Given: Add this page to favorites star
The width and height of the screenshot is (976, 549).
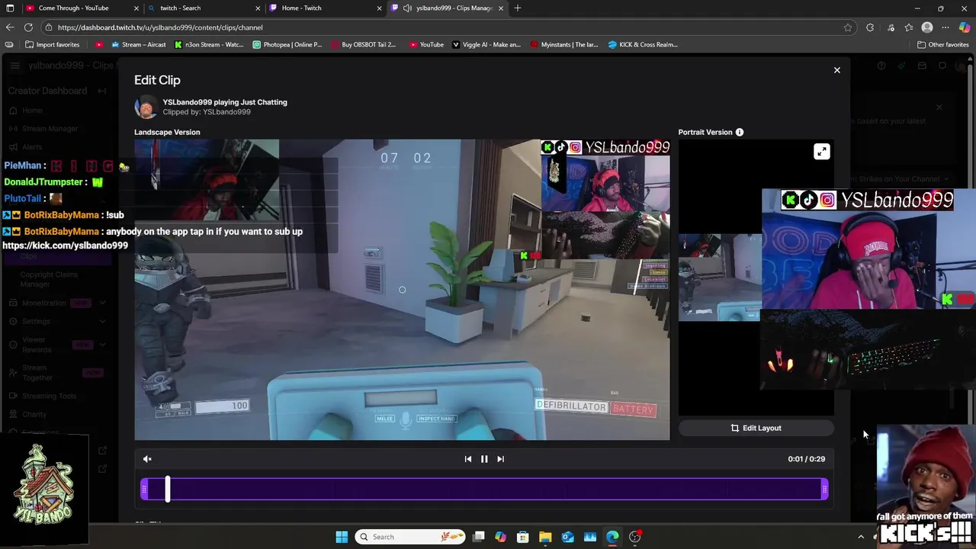Looking at the screenshot, I should (x=847, y=27).
